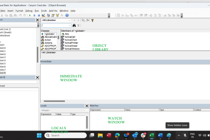Image resolution: width=210 pixels, height=140 pixels.
Task: Run the macro with the green play icon
Action: click(30, 15)
